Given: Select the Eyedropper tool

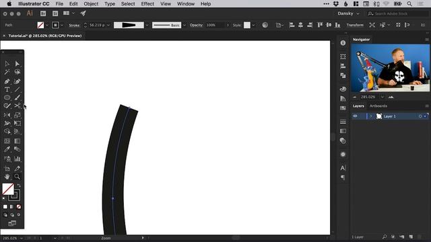Looking at the screenshot, I should (7, 149).
